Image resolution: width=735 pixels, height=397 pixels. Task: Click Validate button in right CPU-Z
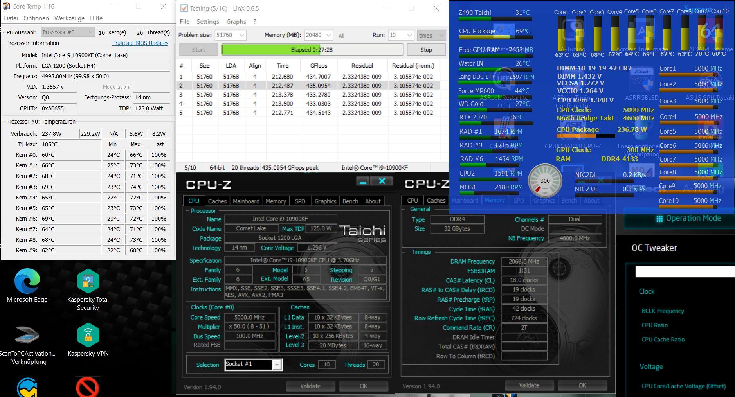click(529, 385)
